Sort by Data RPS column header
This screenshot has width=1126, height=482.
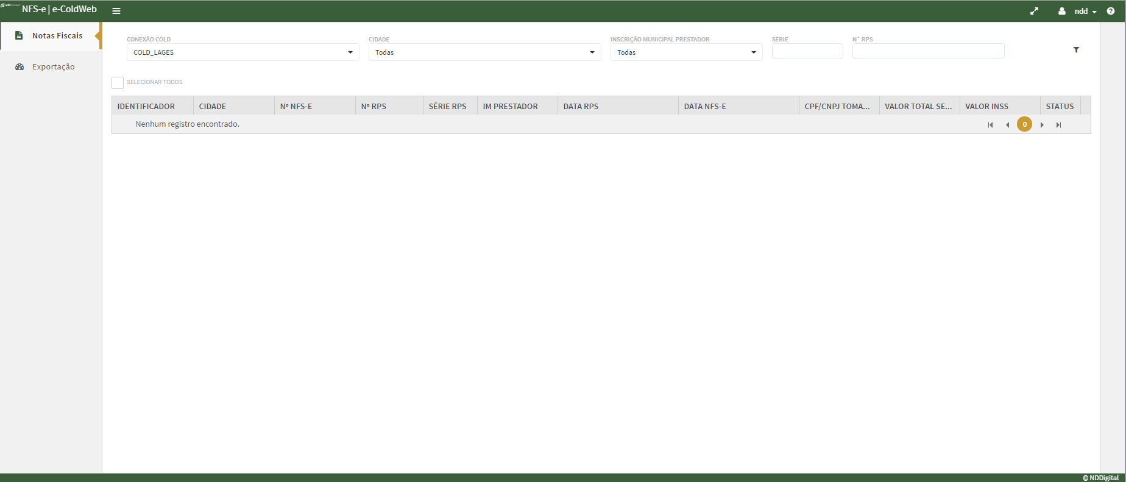(x=581, y=106)
